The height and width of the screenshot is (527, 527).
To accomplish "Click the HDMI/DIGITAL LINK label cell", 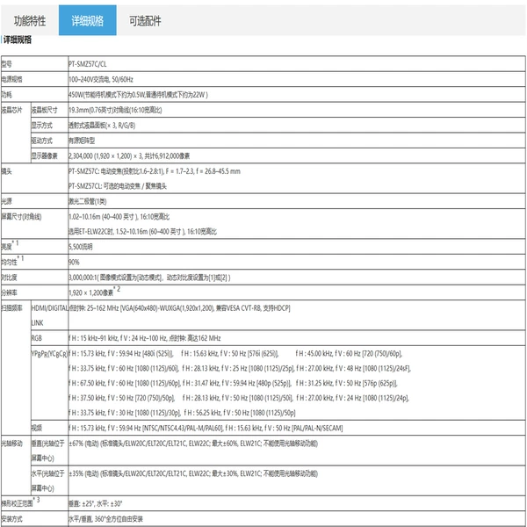I will click(x=49, y=315).
